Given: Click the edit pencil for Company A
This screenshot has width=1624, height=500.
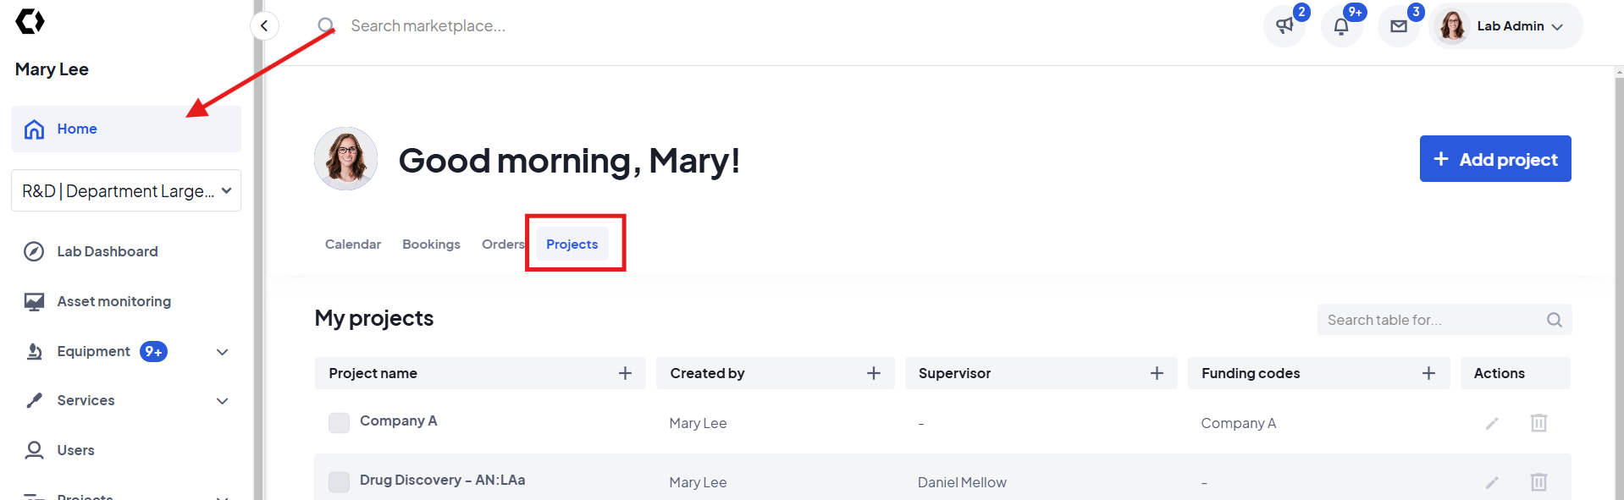Looking at the screenshot, I should (1492, 423).
